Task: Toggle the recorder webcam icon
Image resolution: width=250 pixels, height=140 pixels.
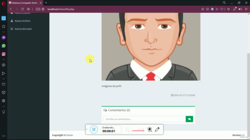Action: (150, 129)
